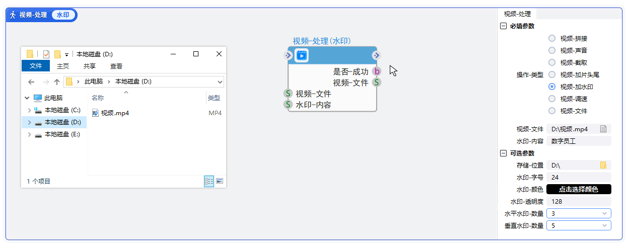Click the 名称 column header
This screenshot has height=244, width=630.
point(98,98)
